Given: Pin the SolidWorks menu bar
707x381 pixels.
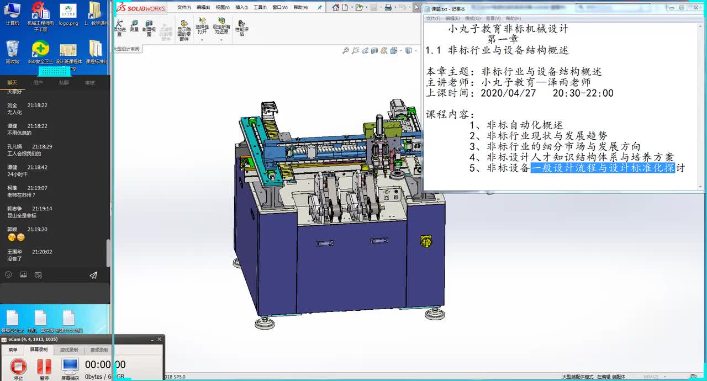Looking at the screenshot, I should coord(319,8).
